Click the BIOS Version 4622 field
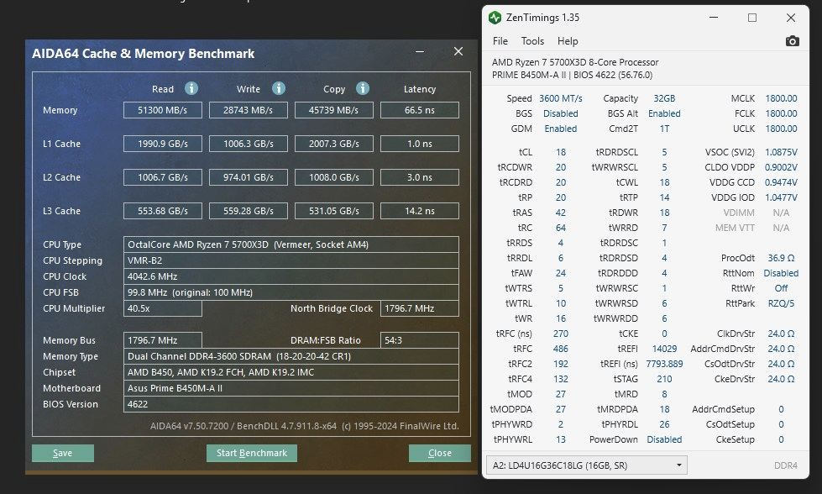Image resolution: width=822 pixels, height=494 pixels. (291, 404)
